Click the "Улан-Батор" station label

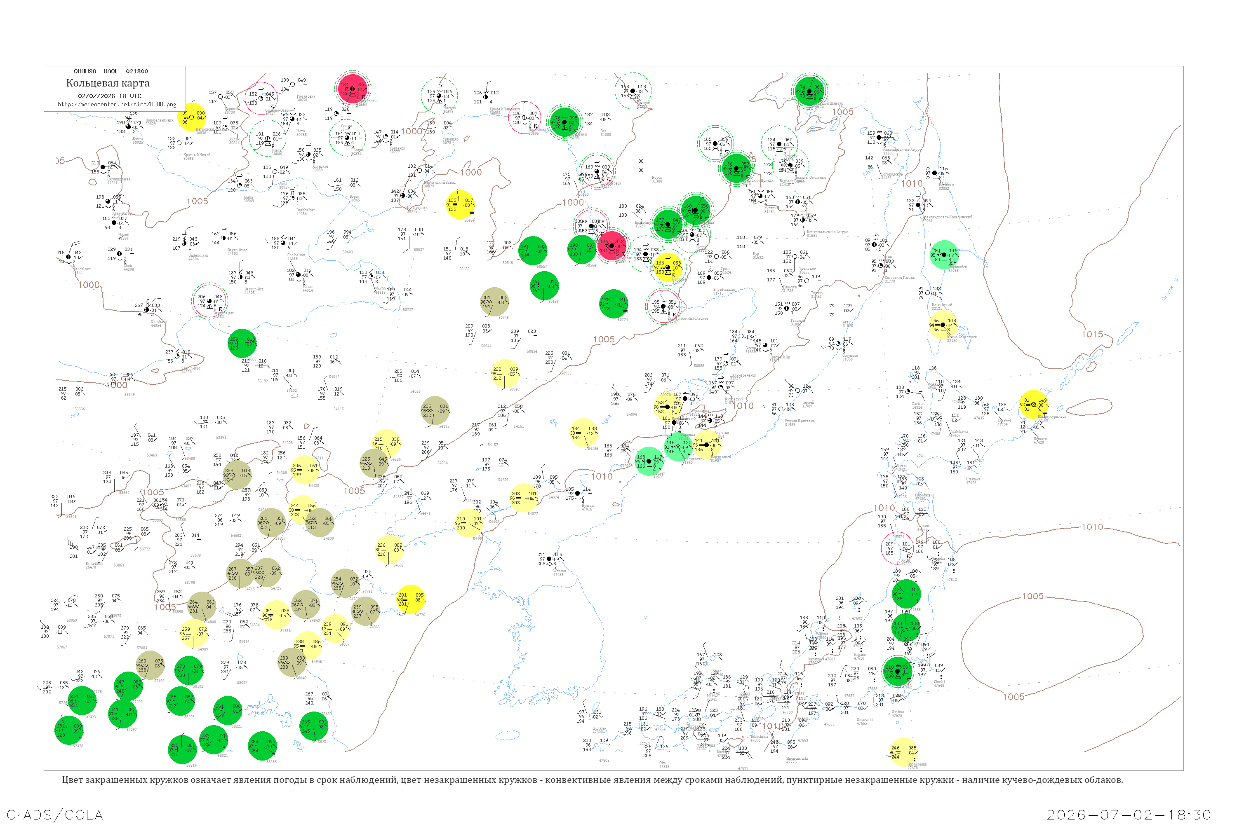[122, 214]
